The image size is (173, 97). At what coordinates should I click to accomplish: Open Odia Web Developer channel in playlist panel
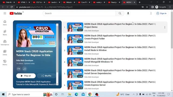point(25,60)
